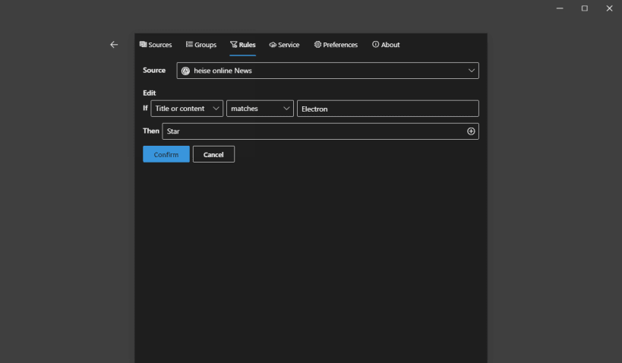Click the chevron in the Source box
This screenshot has height=363, width=622.
[x=472, y=71]
